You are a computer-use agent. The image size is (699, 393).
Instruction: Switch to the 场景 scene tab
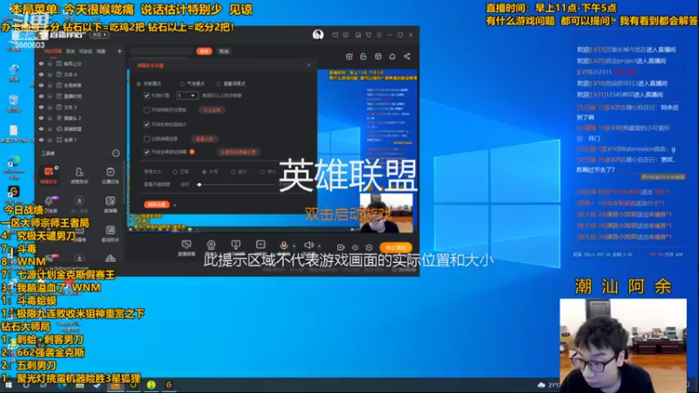click(101, 52)
